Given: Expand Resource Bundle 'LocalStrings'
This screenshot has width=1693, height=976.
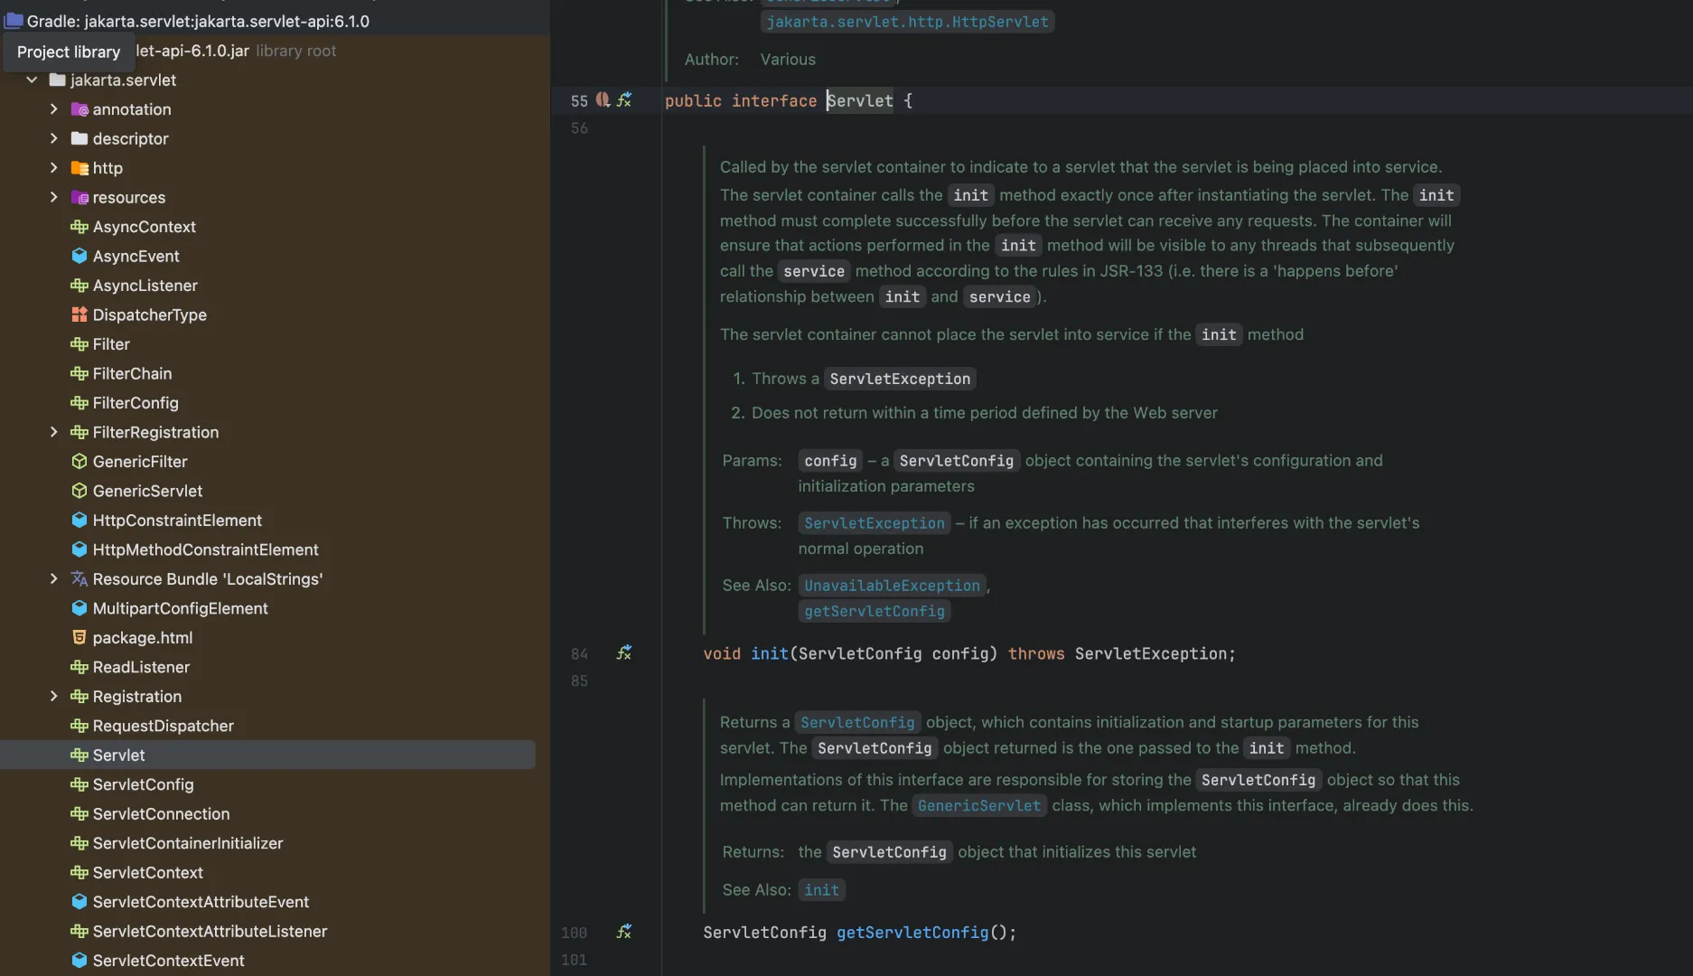Looking at the screenshot, I should 53,578.
